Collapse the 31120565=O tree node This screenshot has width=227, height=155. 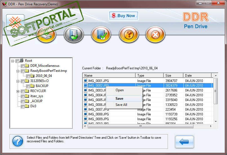pos(18,81)
